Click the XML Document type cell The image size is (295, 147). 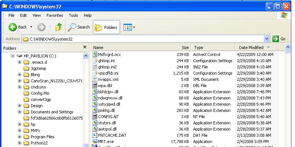(x=206, y=79)
